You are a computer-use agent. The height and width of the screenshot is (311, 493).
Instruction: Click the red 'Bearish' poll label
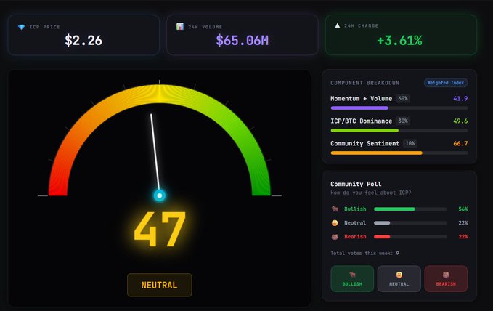[x=355, y=237]
